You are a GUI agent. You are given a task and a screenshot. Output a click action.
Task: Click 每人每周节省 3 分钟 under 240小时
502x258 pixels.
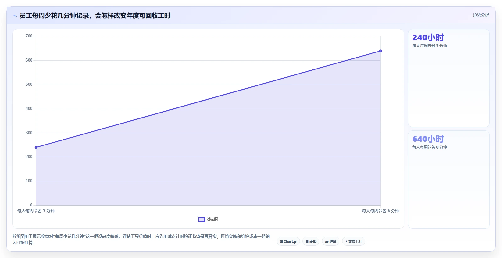pos(429,46)
